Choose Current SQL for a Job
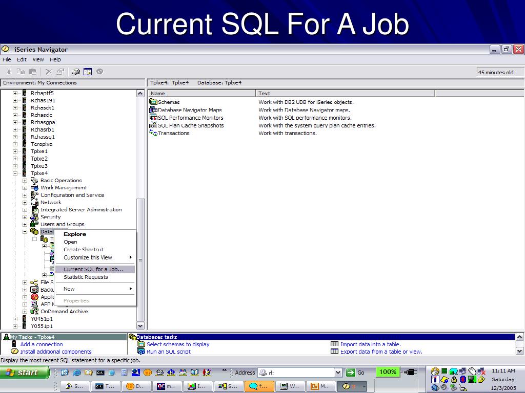 pyautogui.click(x=95, y=269)
